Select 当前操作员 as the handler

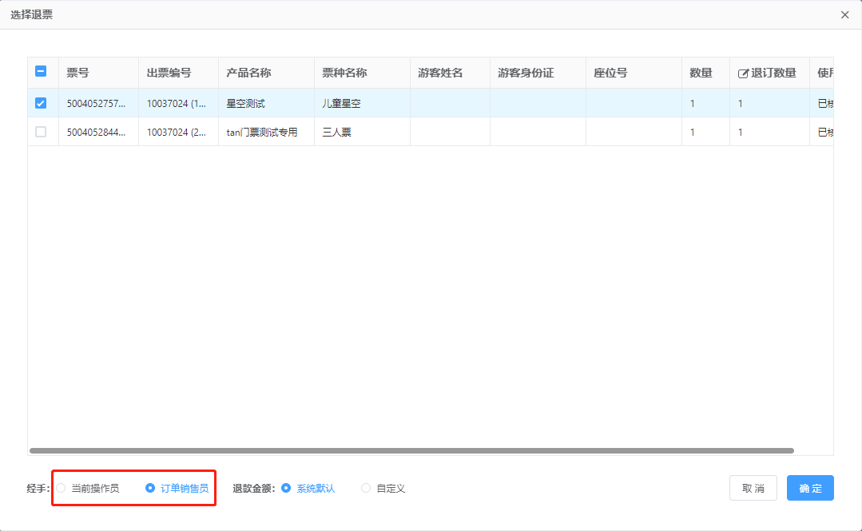62,488
